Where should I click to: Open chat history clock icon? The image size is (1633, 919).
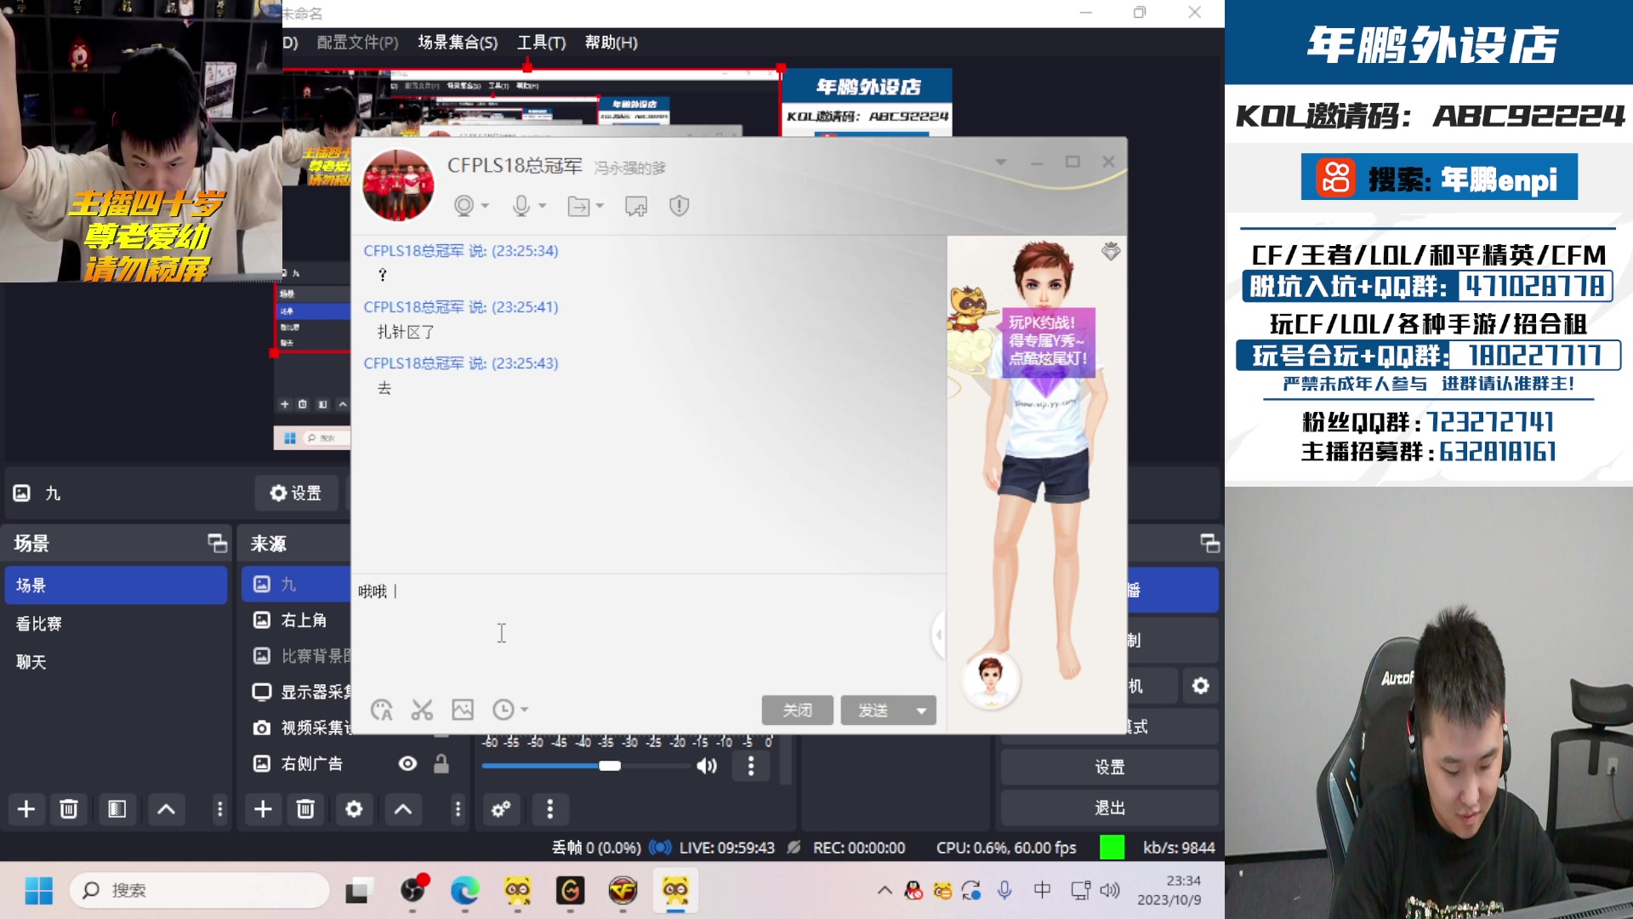pyautogui.click(x=504, y=710)
